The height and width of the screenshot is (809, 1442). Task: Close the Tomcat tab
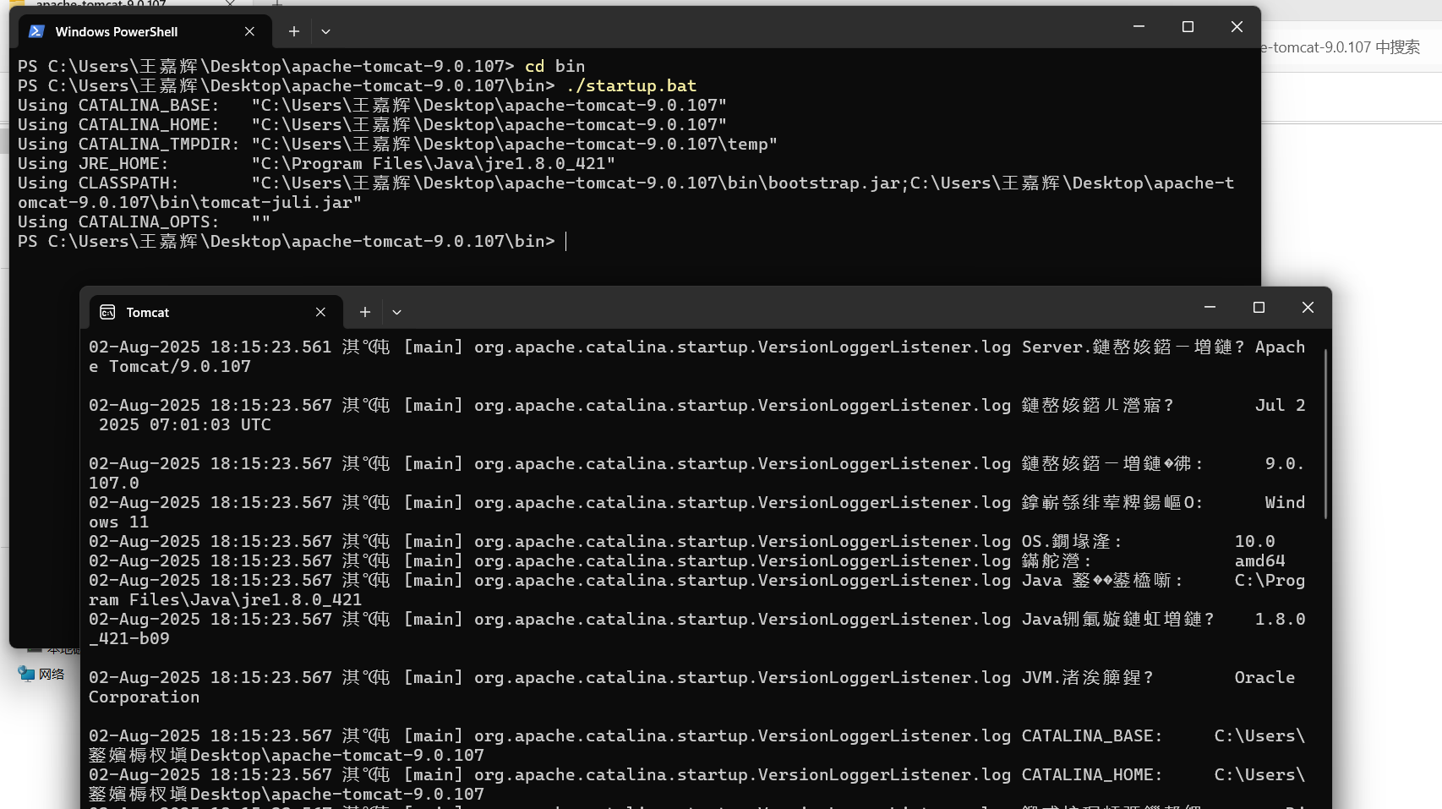(x=320, y=312)
